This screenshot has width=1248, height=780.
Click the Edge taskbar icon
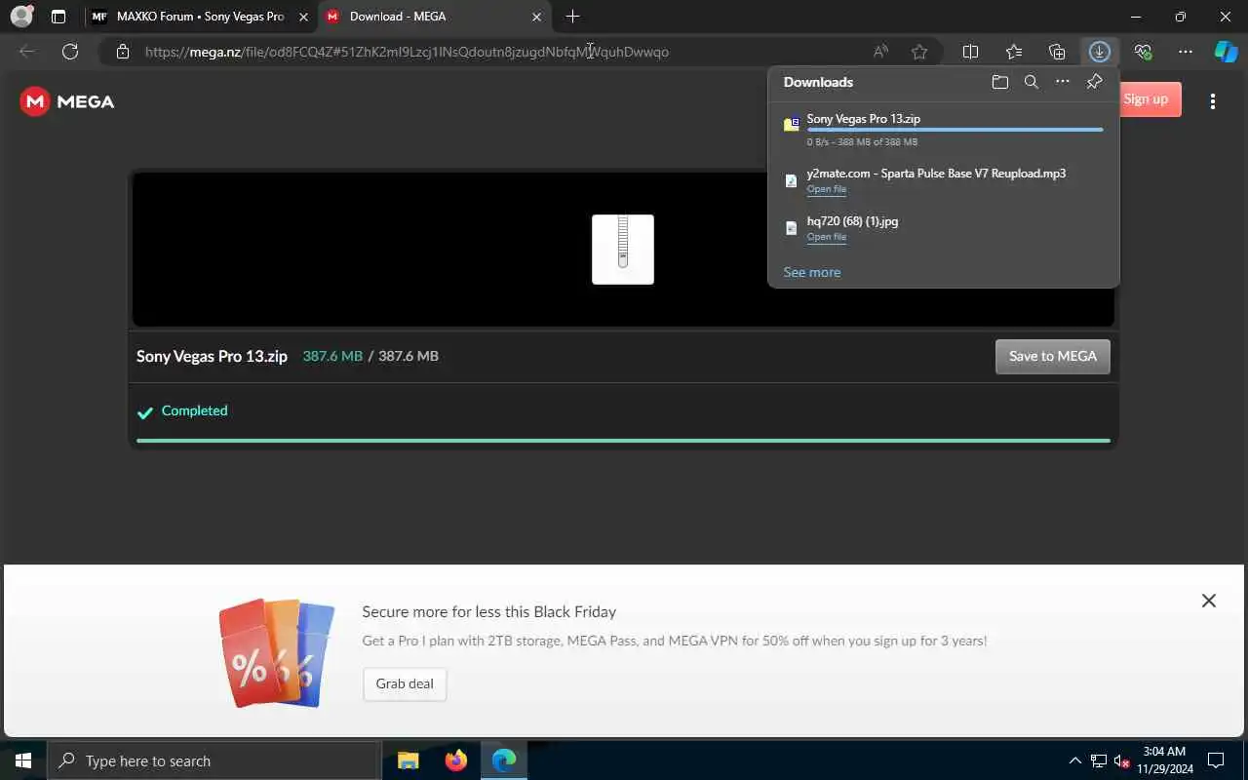pyautogui.click(x=504, y=760)
